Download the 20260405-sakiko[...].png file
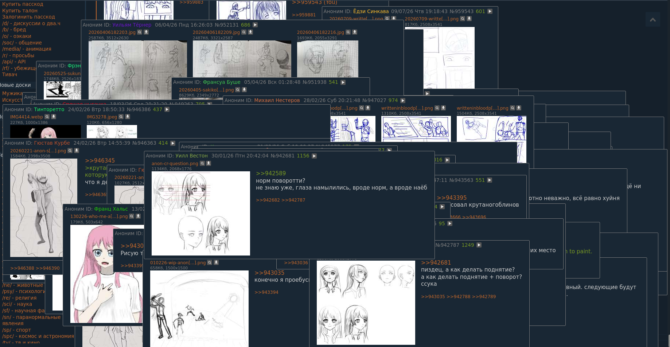Screen dimensions: 670x347 [244, 90]
